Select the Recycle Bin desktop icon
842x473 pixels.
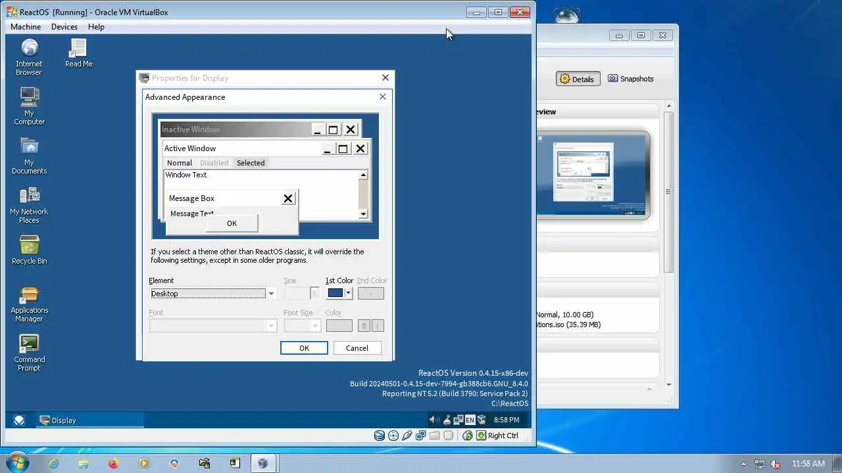pyautogui.click(x=29, y=250)
